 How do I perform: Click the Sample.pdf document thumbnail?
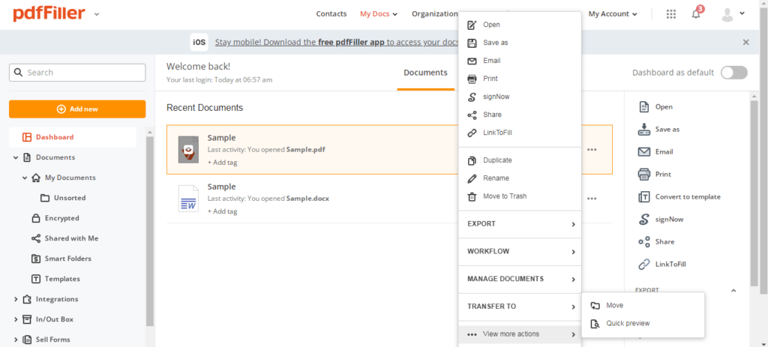tap(188, 150)
